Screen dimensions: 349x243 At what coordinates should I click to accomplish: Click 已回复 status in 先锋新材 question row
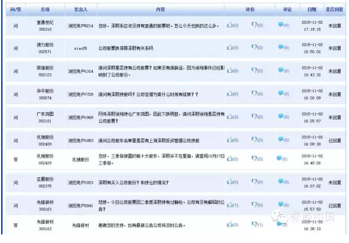click(x=334, y=205)
